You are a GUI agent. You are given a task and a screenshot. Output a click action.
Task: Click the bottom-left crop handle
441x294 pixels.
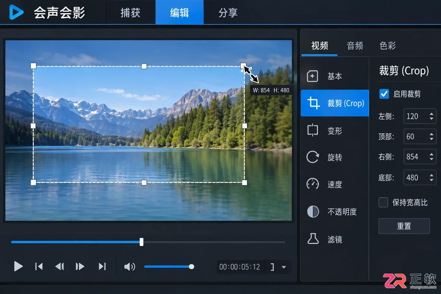33,183
